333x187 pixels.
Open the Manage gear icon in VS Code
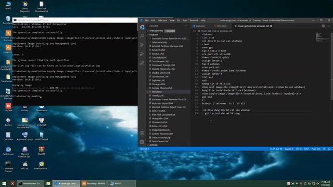(x=142, y=142)
